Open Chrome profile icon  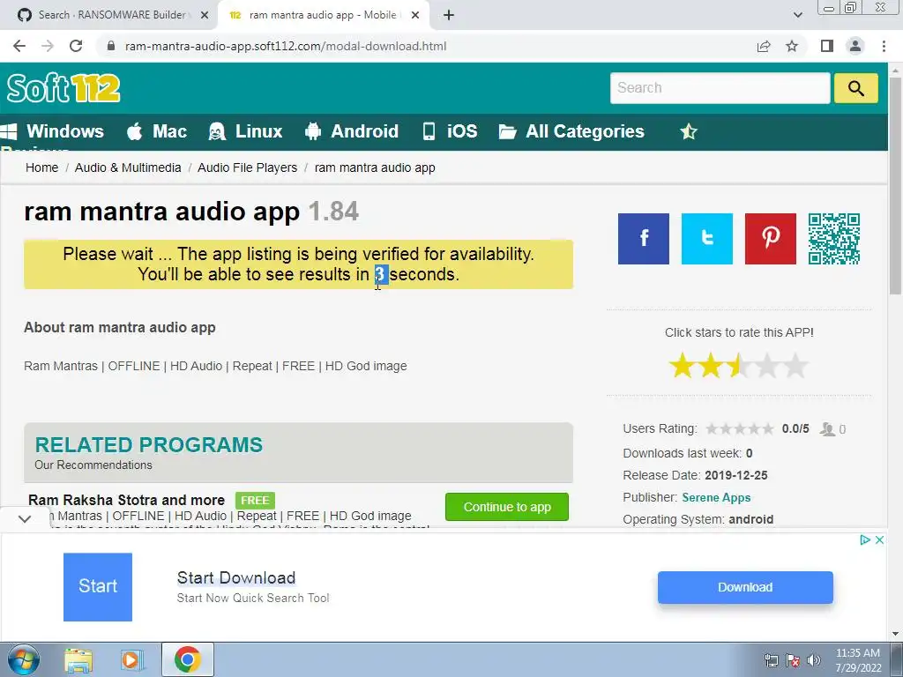click(x=855, y=46)
